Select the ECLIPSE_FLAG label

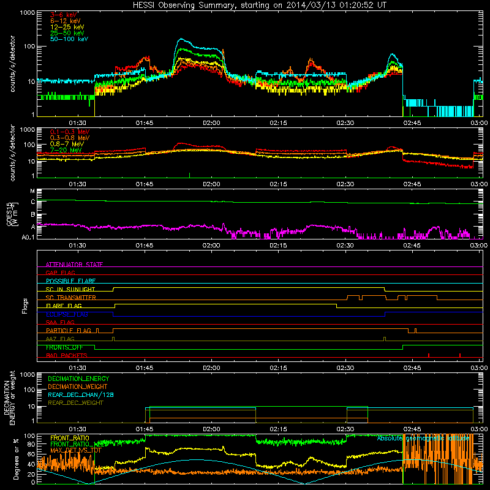tap(67, 314)
